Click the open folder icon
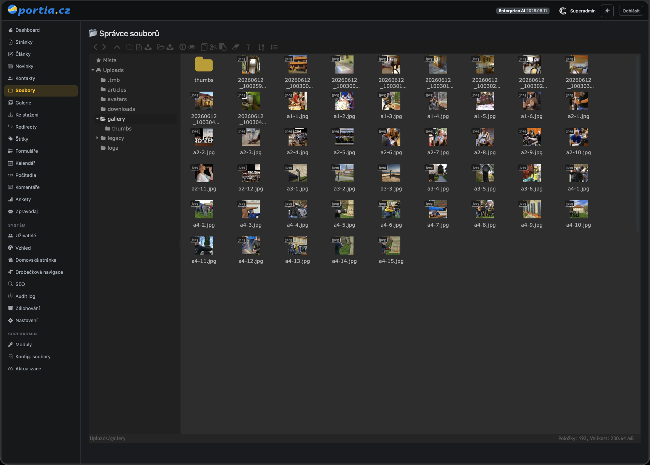This screenshot has width=650, height=465. (x=161, y=47)
